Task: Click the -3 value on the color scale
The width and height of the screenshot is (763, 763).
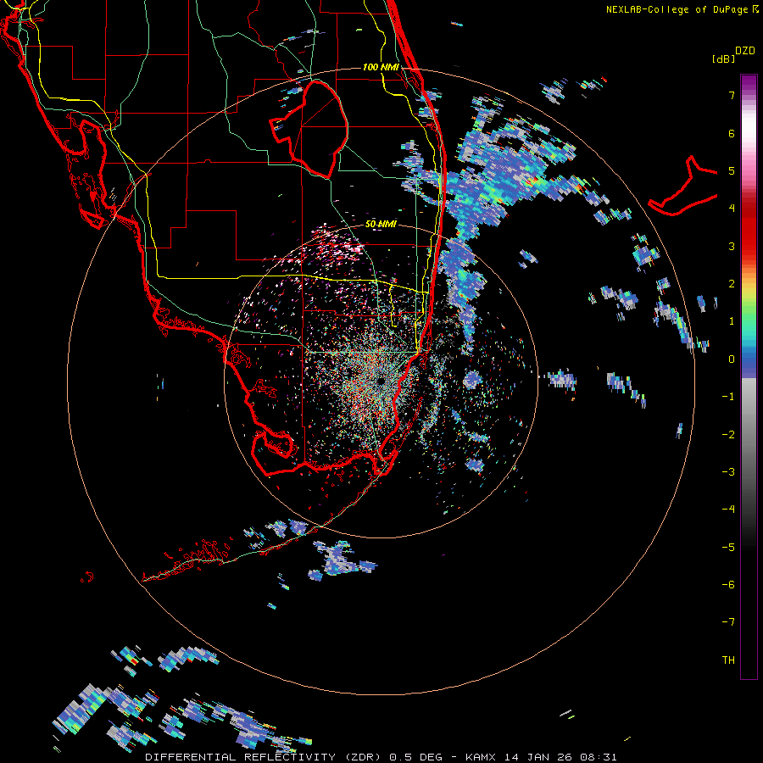Action: click(728, 472)
